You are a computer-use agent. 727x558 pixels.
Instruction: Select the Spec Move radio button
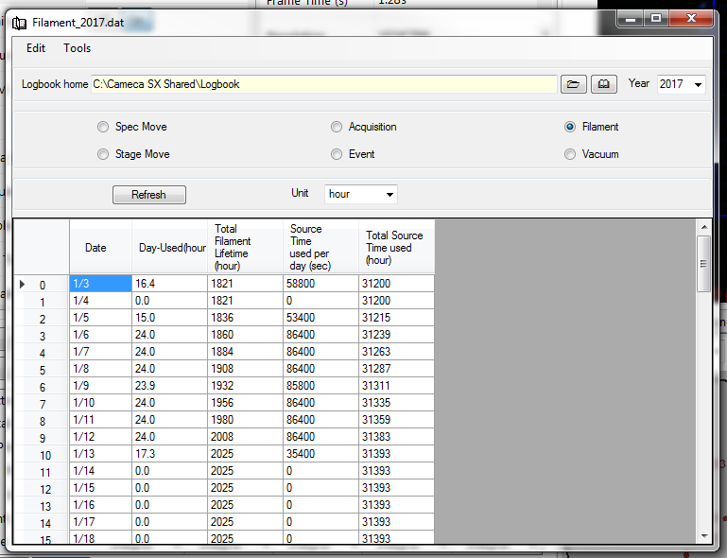pyautogui.click(x=103, y=127)
